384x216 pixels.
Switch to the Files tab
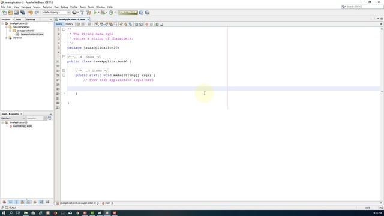click(19, 20)
